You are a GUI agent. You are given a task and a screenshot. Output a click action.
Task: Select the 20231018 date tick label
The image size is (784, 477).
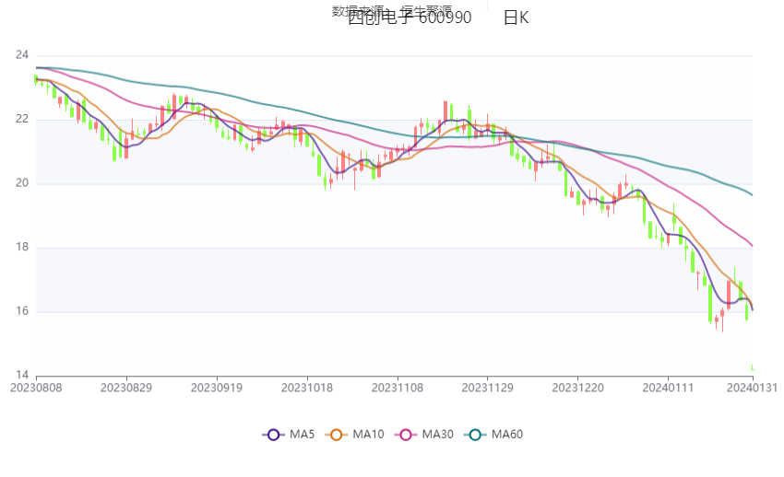point(307,388)
